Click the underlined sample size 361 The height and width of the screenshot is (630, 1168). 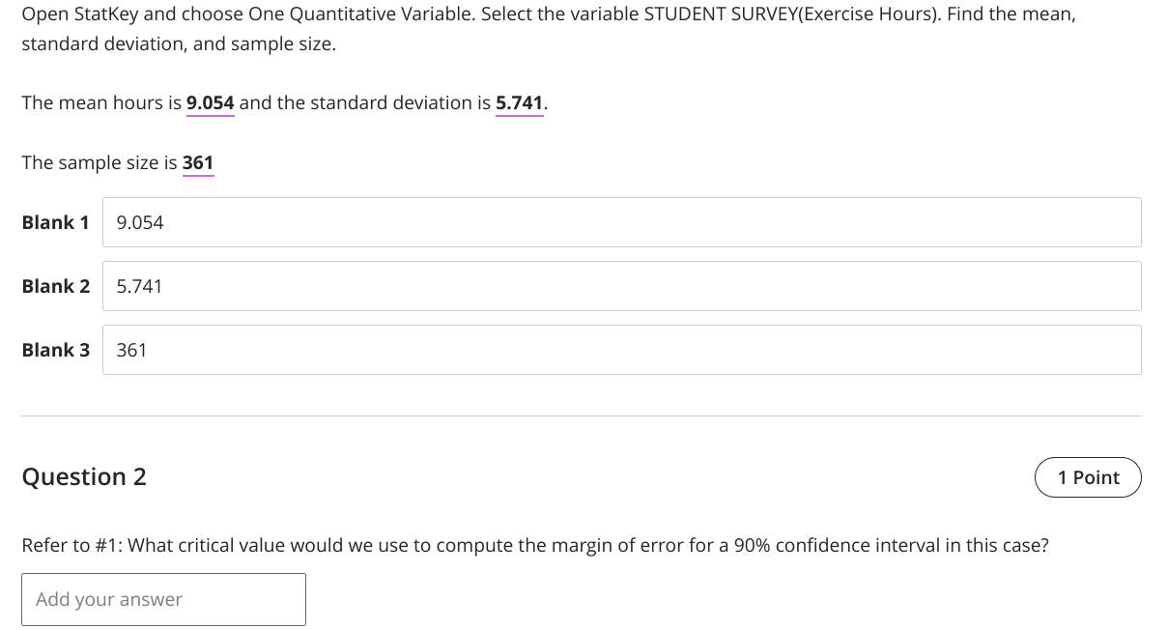pyautogui.click(x=197, y=162)
